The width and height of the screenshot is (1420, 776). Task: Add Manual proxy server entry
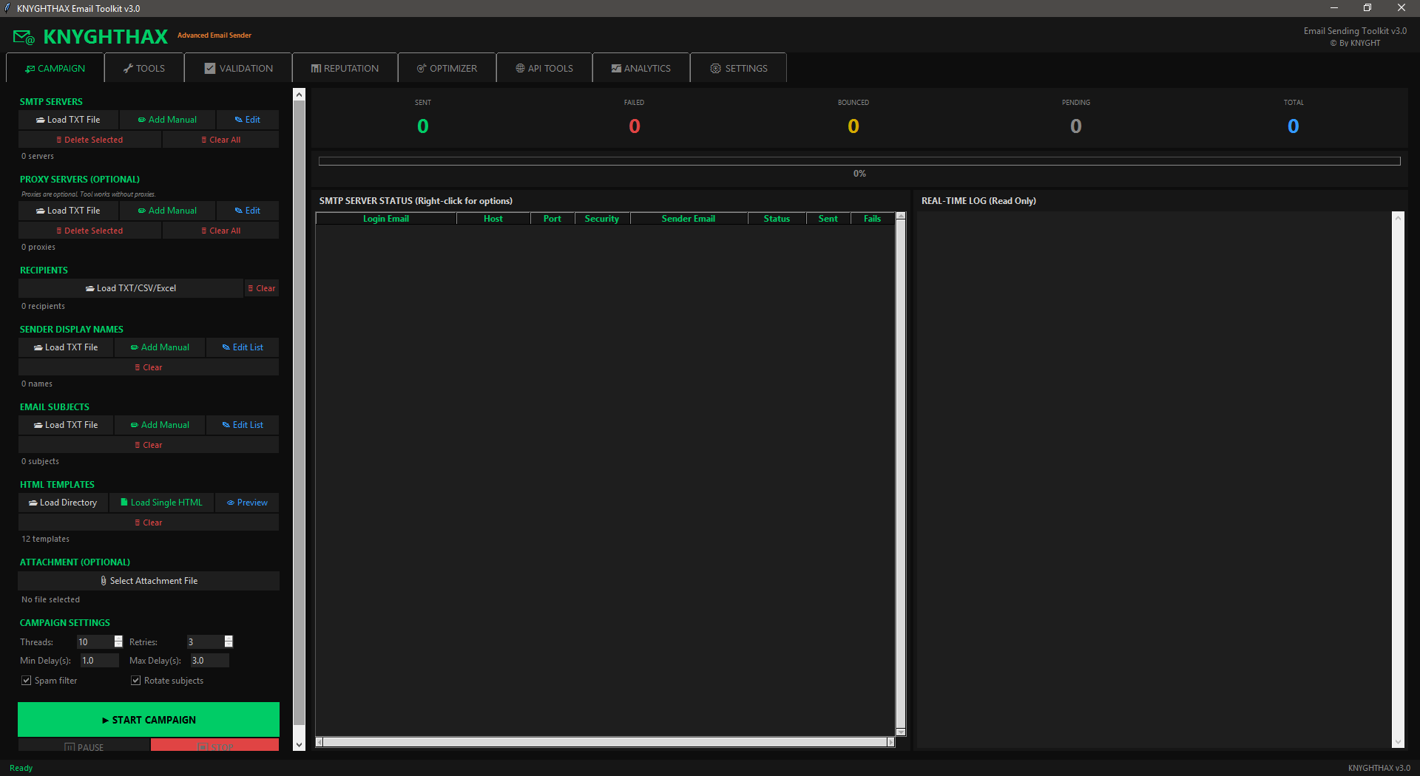point(167,211)
